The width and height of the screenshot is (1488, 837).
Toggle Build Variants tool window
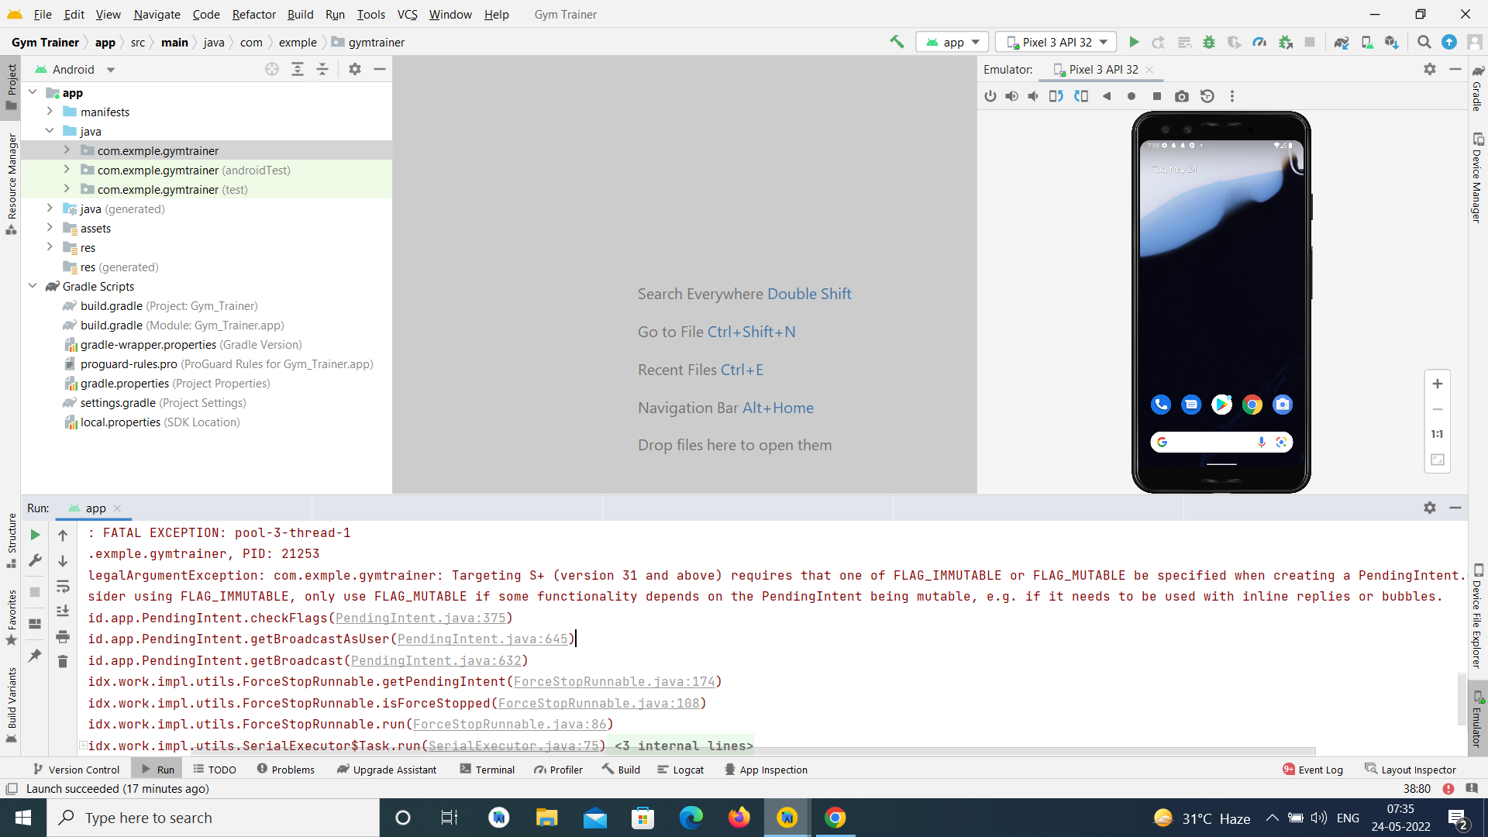(11, 704)
